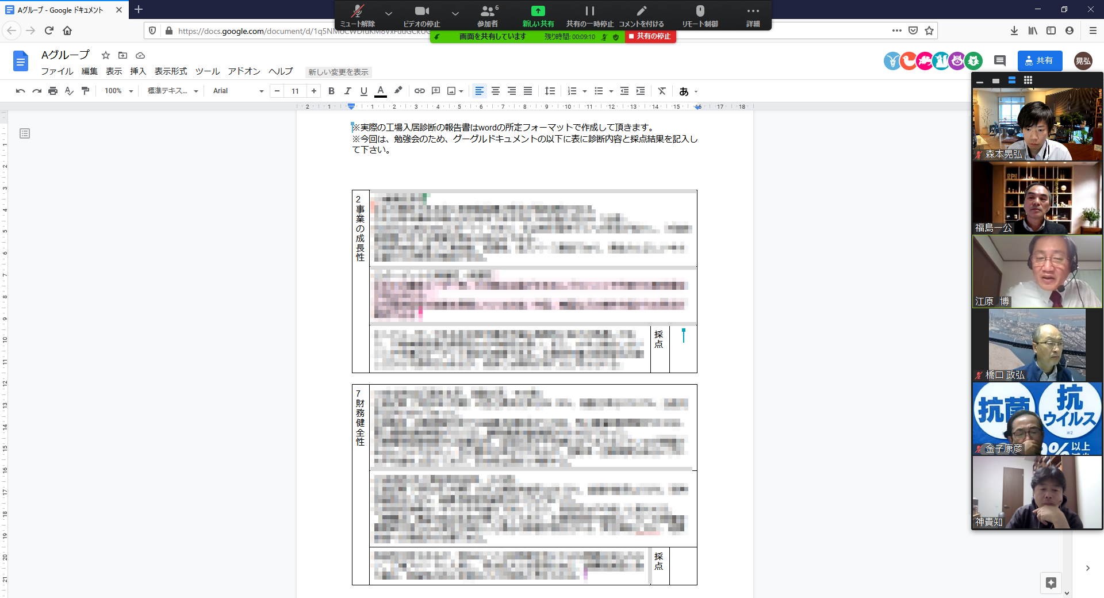The image size is (1104, 598).
Task: Open paragraph style dropdown 標準テキスト
Action: [172, 91]
